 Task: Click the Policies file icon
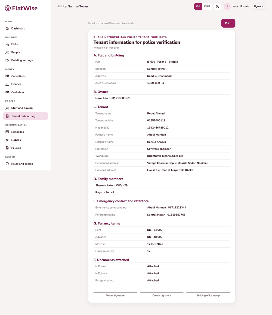(7, 148)
